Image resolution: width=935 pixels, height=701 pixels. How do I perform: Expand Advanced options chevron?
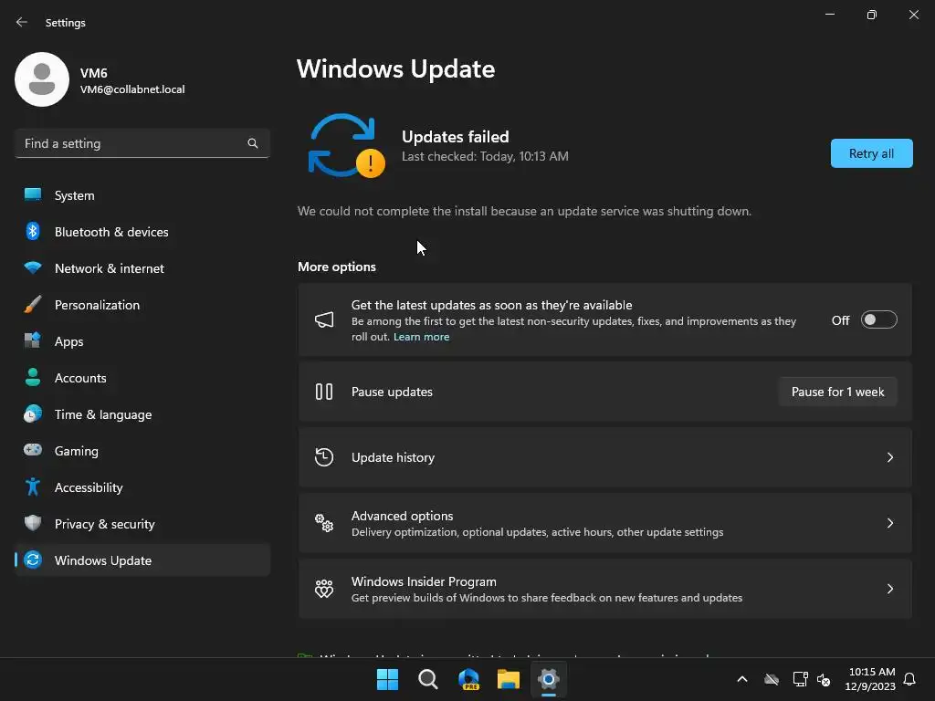coord(890,523)
